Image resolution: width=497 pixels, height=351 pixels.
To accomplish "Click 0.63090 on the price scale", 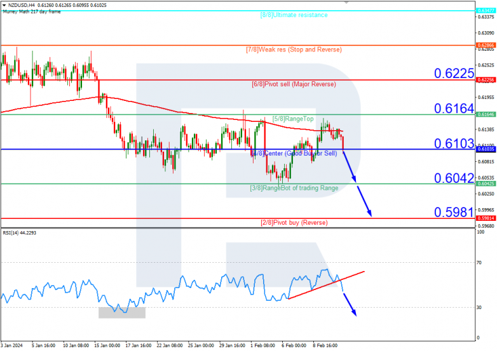I will point(486,33).
